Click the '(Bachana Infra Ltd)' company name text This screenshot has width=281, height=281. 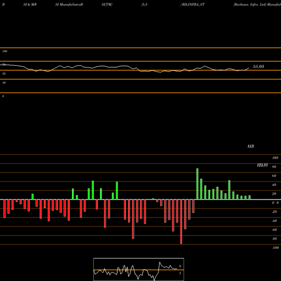pos(250,4)
